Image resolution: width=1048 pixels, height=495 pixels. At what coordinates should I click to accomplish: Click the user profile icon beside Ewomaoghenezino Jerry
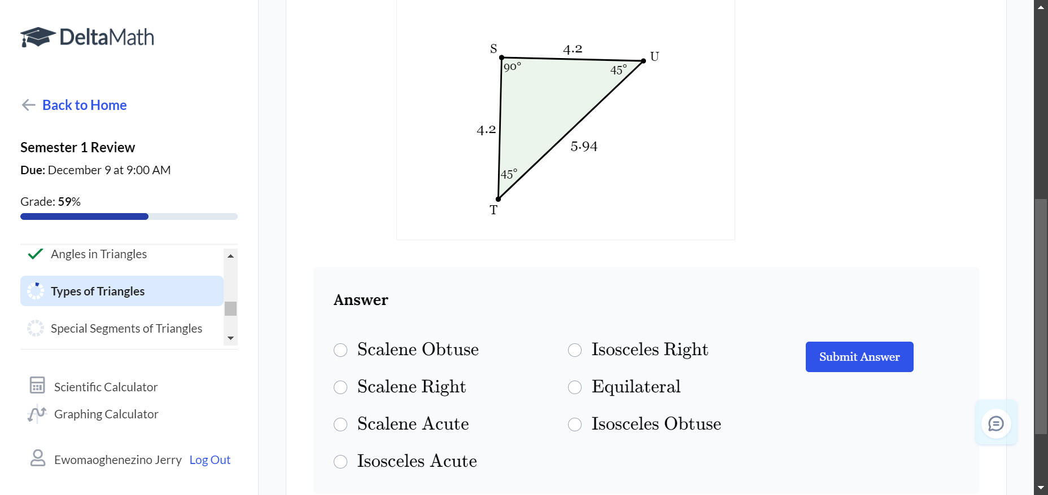tap(37, 459)
